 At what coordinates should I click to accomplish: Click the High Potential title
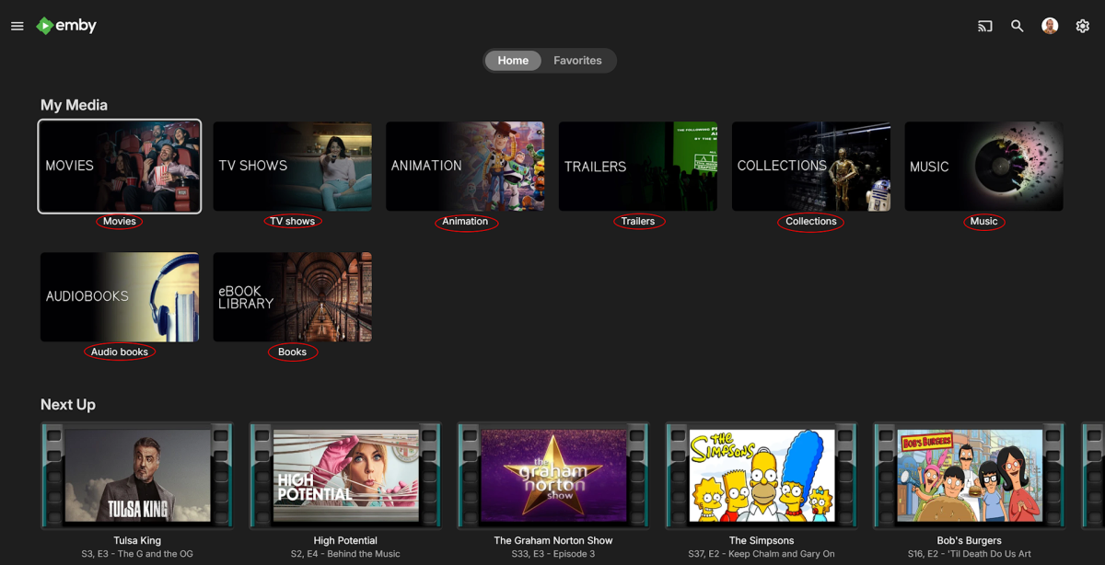[345, 541]
